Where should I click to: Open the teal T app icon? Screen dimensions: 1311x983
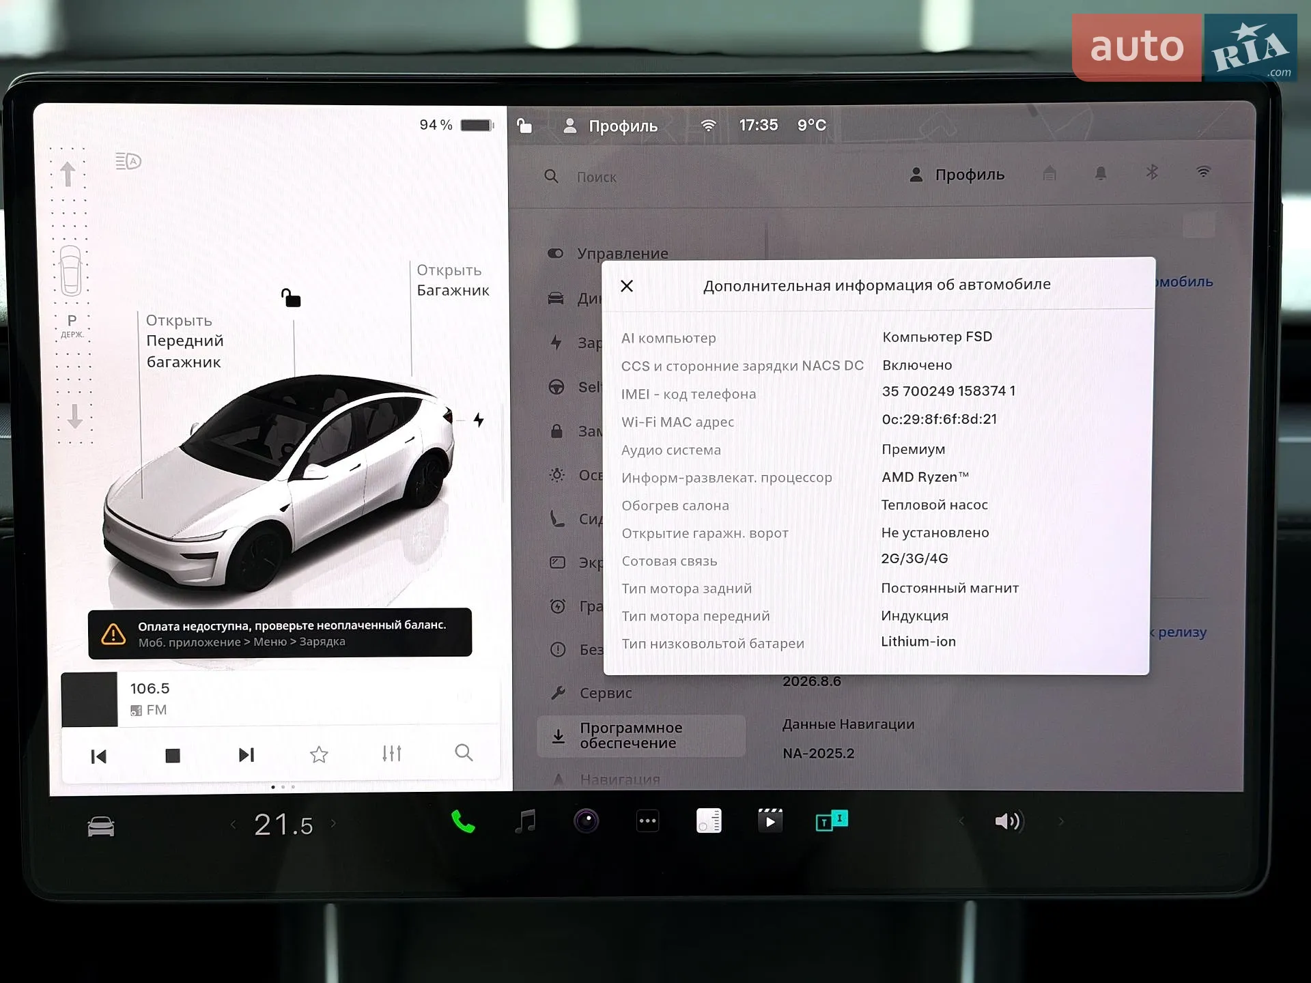tap(832, 820)
